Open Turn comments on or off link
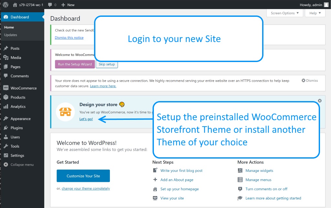The image size is (331, 208). 266,189
